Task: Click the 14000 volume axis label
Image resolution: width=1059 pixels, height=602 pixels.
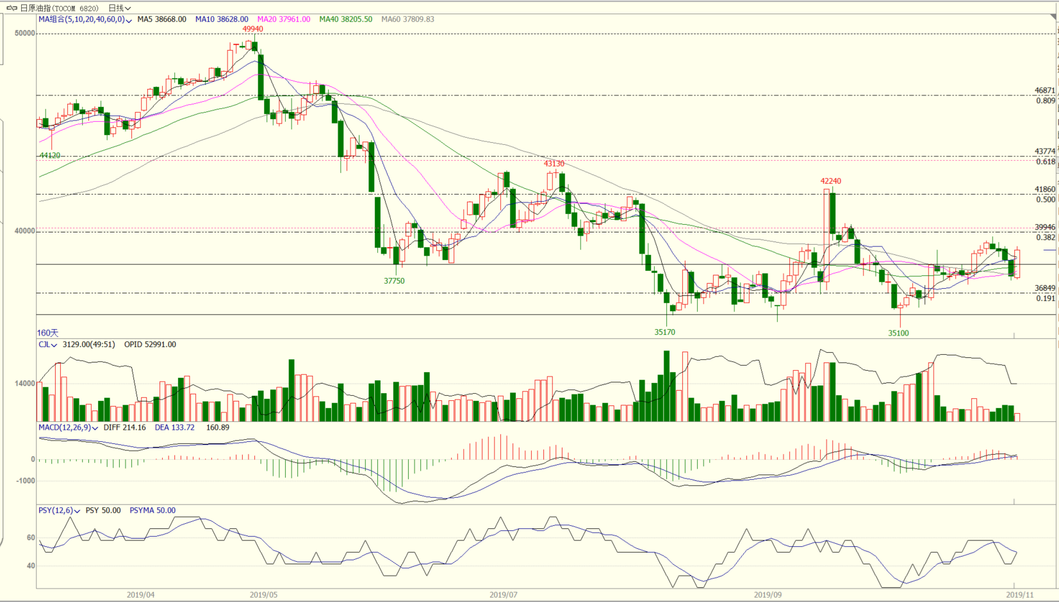Action: tap(25, 384)
